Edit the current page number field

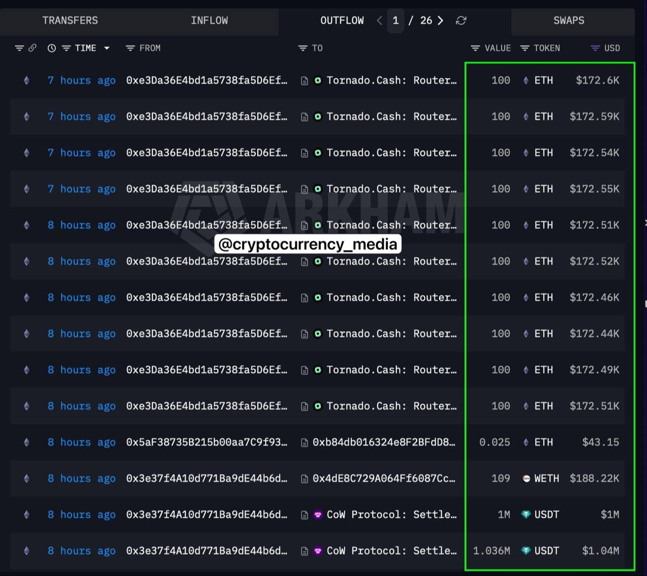[x=396, y=21]
